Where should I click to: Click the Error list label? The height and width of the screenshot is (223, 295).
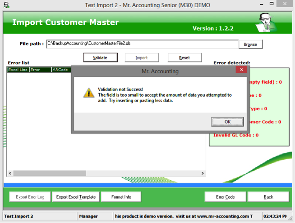coord(18,63)
